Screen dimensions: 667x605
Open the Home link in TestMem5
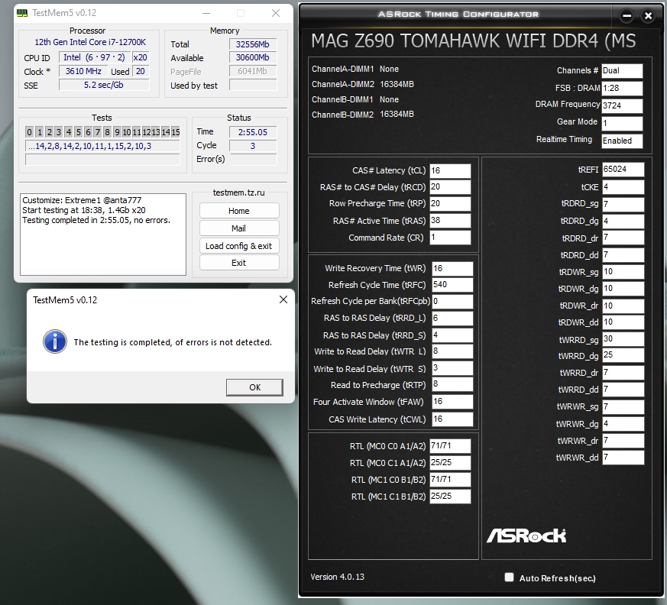[239, 211]
